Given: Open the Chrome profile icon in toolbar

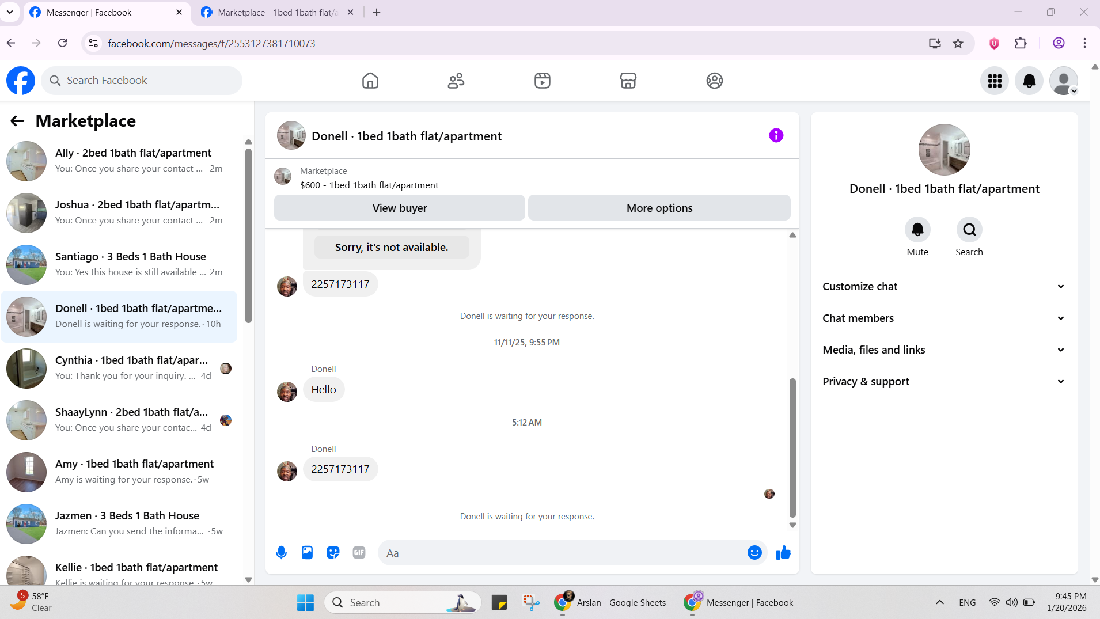Looking at the screenshot, I should click(x=1059, y=43).
